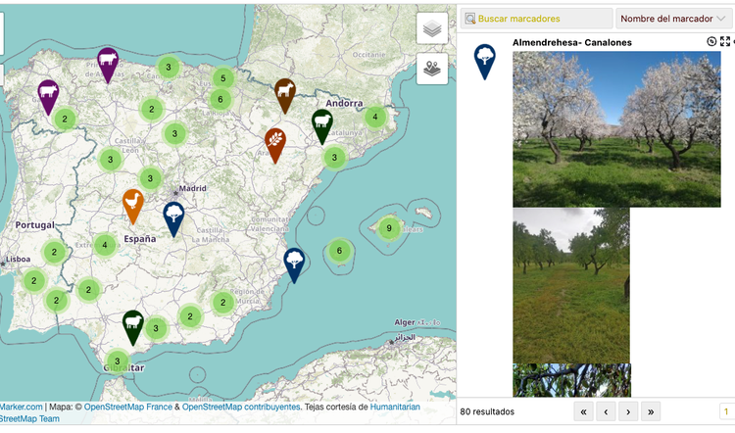Click the blue tree marker on the Valencian coast
This screenshot has width=735, height=433.
(294, 265)
